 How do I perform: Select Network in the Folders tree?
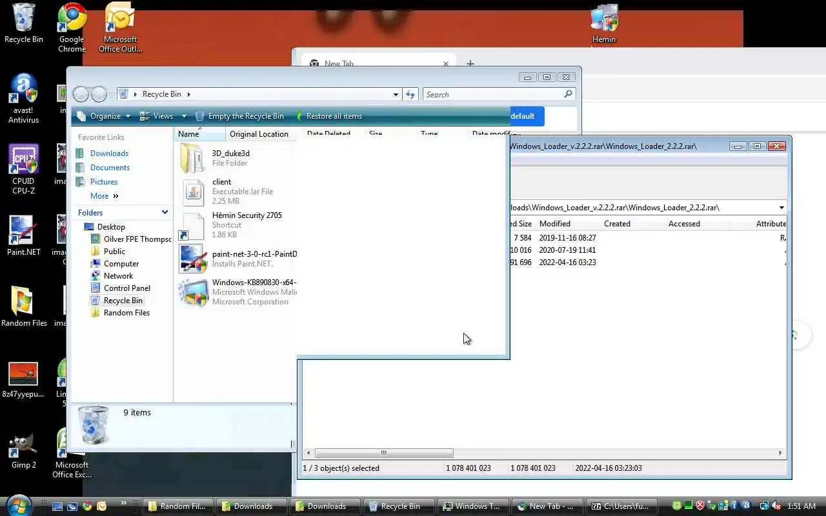point(118,276)
